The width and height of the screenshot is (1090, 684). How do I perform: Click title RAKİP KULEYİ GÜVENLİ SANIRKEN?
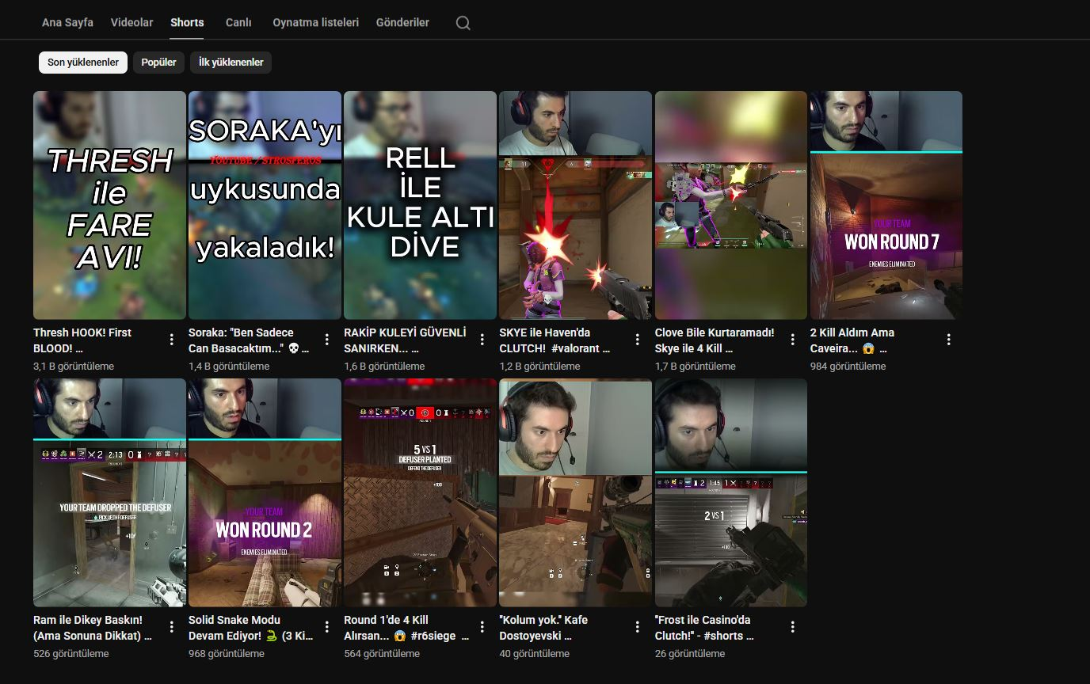[405, 340]
